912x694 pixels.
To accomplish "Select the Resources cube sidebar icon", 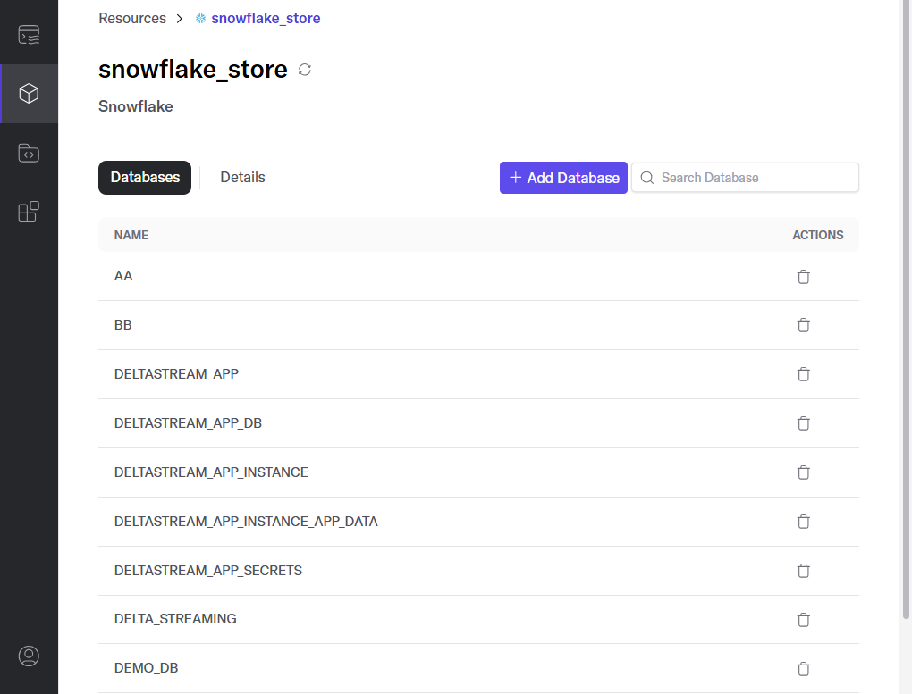I will 29,94.
